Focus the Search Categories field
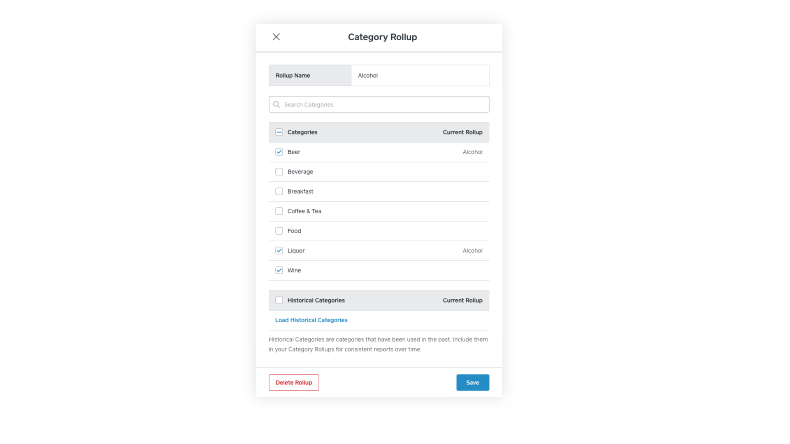The height and width of the screenshot is (444, 790). pyautogui.click(x=383, y=104)
